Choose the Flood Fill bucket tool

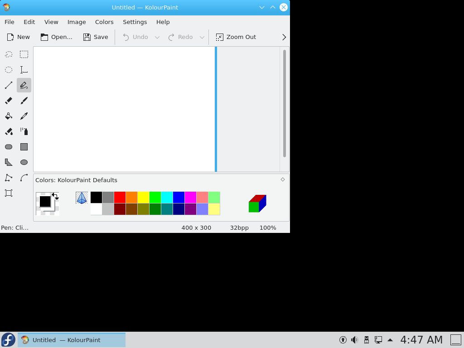click(x=9, y=116)
